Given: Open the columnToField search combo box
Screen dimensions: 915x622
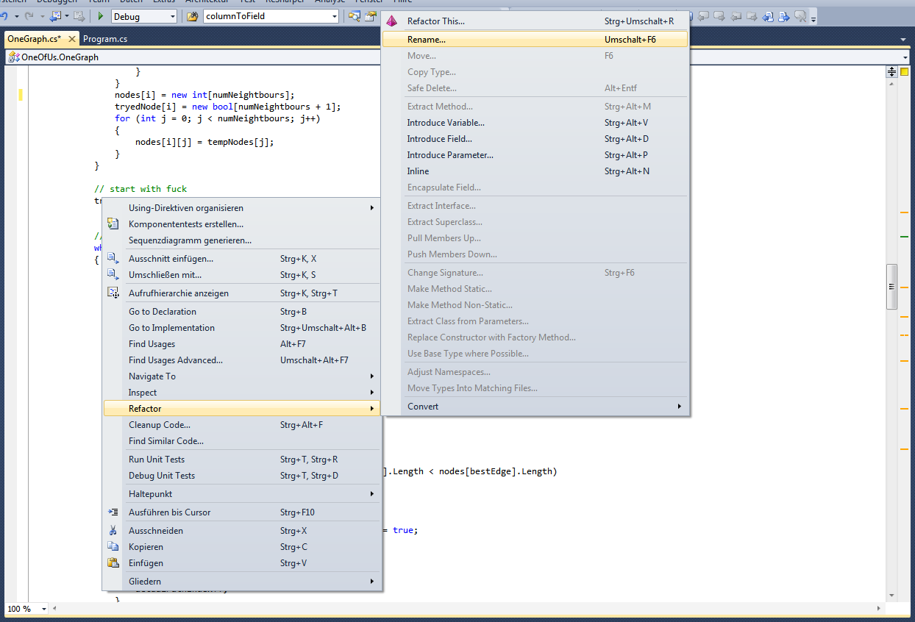Looking at the screenshot, I should (335, 16).
